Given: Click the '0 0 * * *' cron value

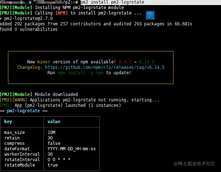Looking at the screenshot, I should coord(59,159).
